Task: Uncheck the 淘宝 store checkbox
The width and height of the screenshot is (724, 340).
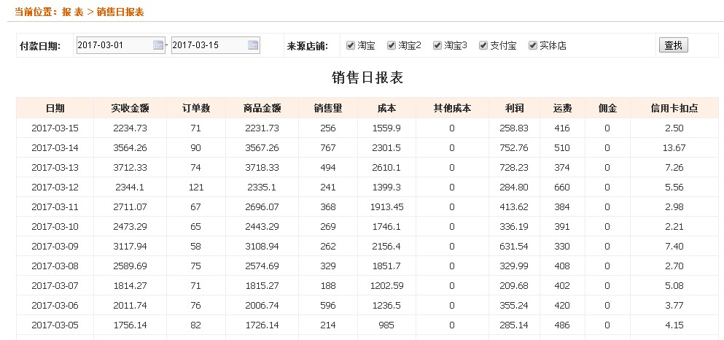Action: point(351,45)
